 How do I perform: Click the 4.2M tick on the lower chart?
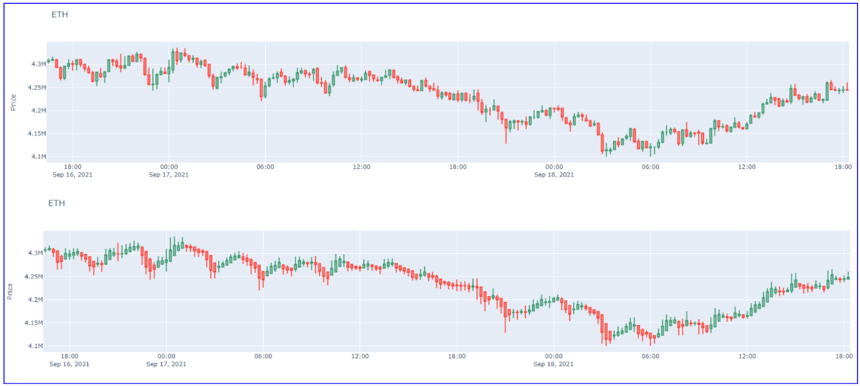(x=35, y=300)
